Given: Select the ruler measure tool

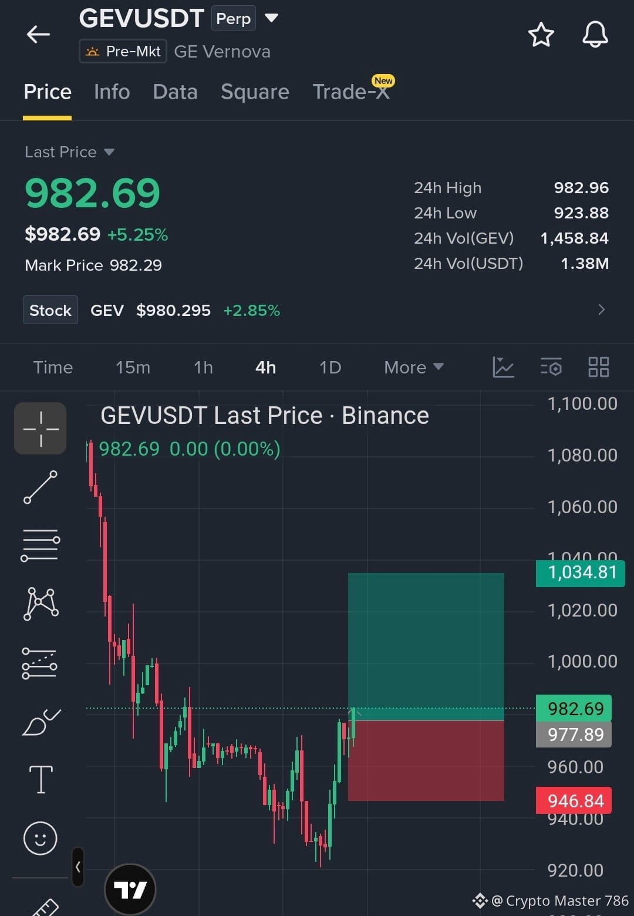Looking at the screenshot, I should tap(45, 907).
